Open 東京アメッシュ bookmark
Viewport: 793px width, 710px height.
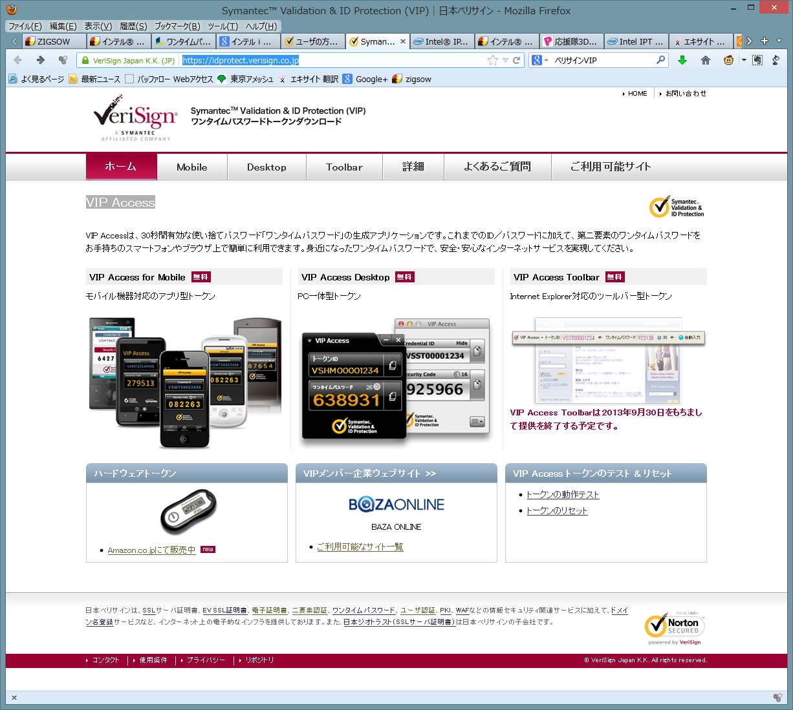point(245,79)
